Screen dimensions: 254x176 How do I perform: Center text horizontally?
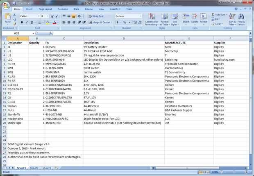(x=69, y=22)
